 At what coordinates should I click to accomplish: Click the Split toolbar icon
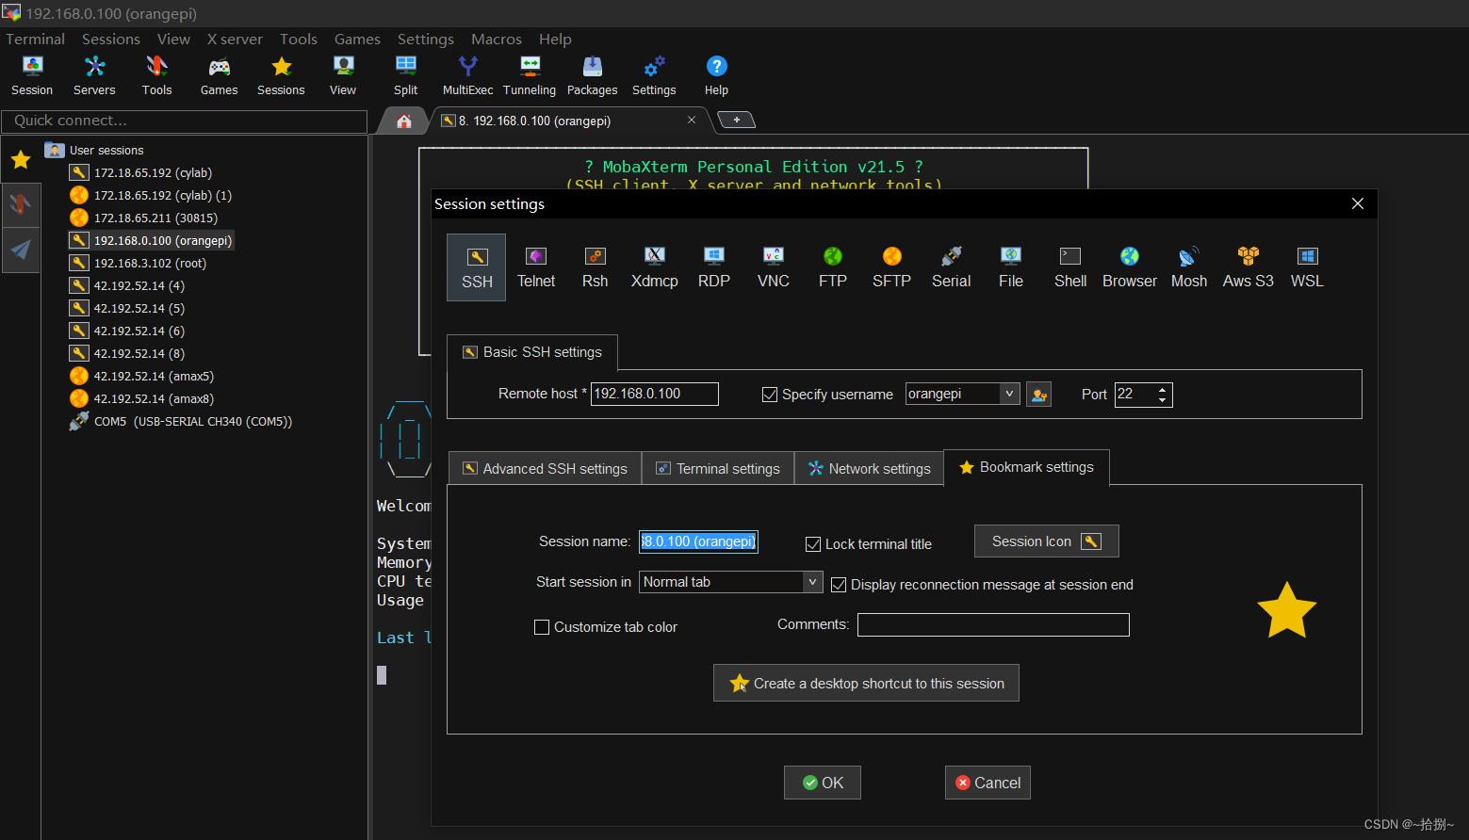(x=406, y=75)
